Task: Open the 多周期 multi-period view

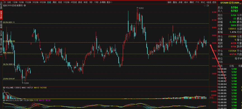Action: (103, 2)
